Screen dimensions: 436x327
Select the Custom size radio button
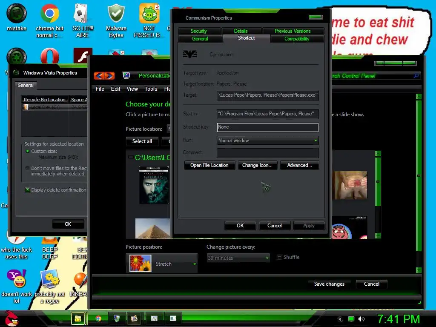pyautogui.click(x=28, y=151)
